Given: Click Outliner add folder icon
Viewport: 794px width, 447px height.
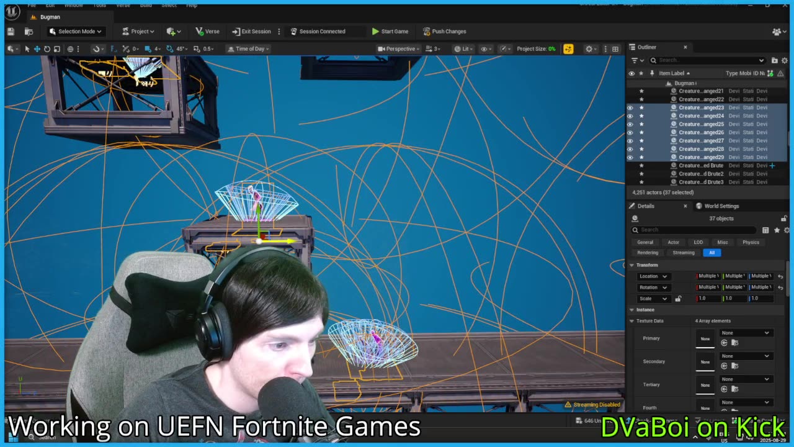Looking at the screenshot, I should [x=774, y=60].
